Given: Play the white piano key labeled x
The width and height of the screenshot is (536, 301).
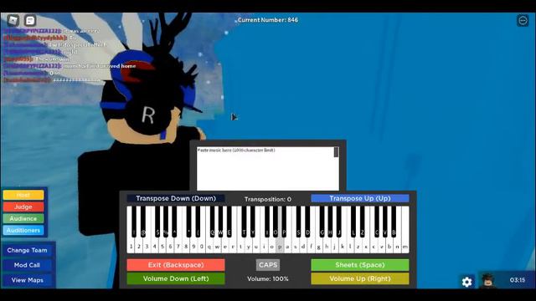Looking at the screenshot, I should point(366,246).
